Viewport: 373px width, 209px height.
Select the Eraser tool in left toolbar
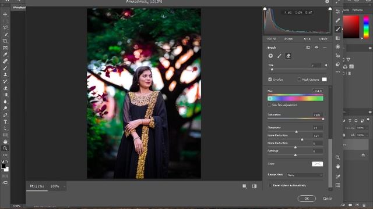tap(5, 88)
